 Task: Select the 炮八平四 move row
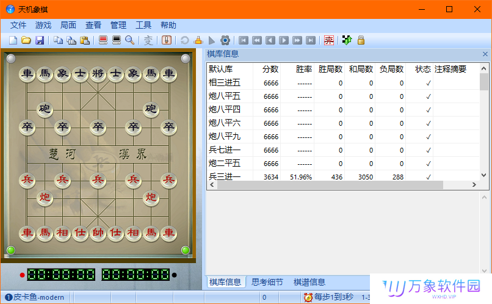click(x=343, y=110)
